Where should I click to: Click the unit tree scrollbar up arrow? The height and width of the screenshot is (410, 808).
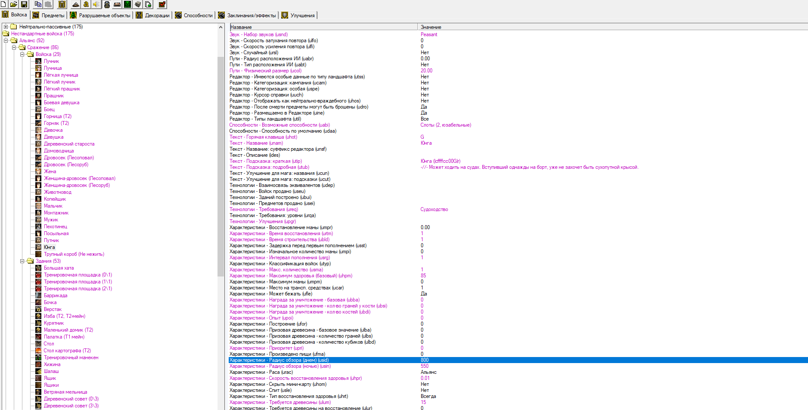221,27
